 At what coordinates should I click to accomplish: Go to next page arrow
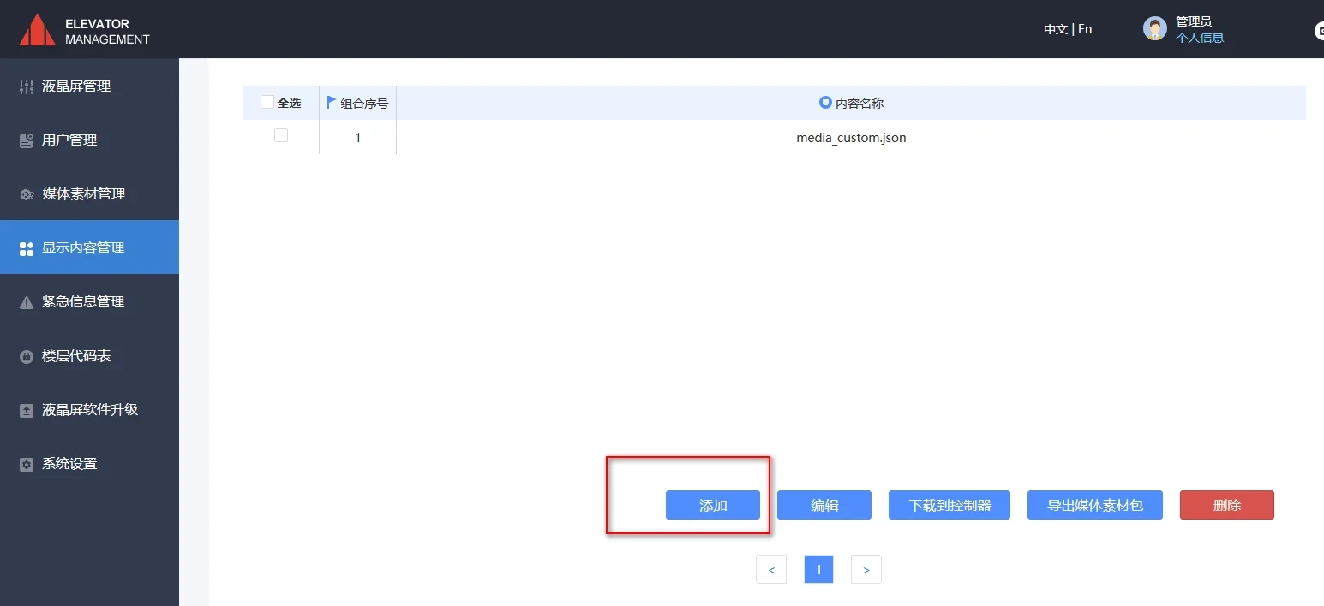pyautogui.click(x=866, y=569)
